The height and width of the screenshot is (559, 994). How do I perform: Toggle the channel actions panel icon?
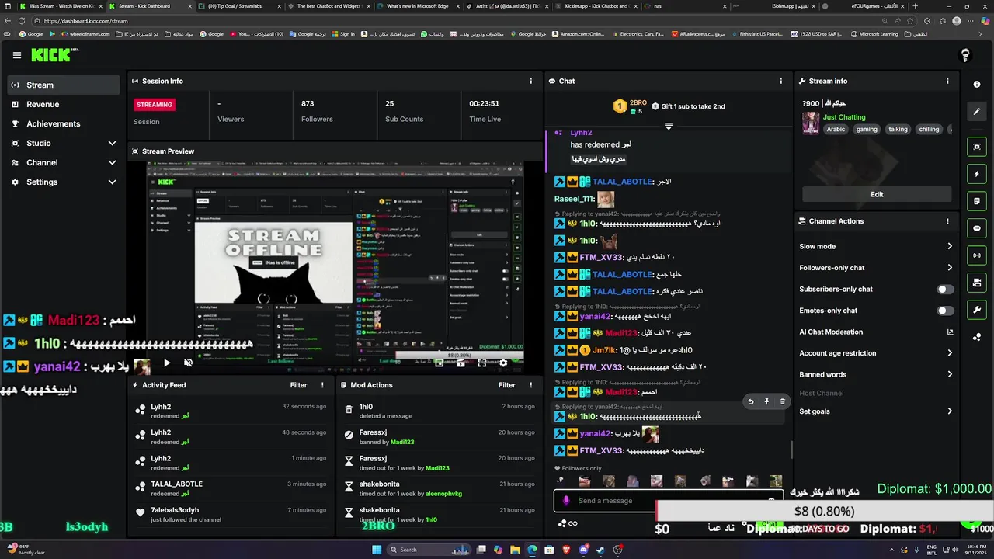pyautogui.click(x=977, y=283)
